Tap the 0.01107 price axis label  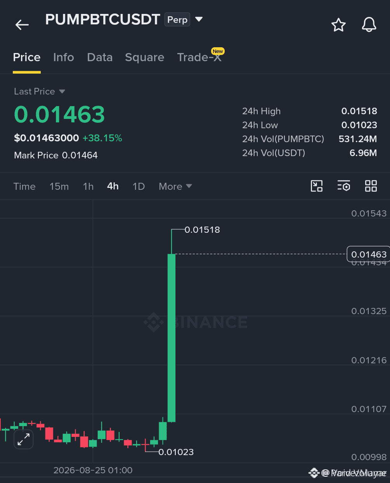point(369,409)
